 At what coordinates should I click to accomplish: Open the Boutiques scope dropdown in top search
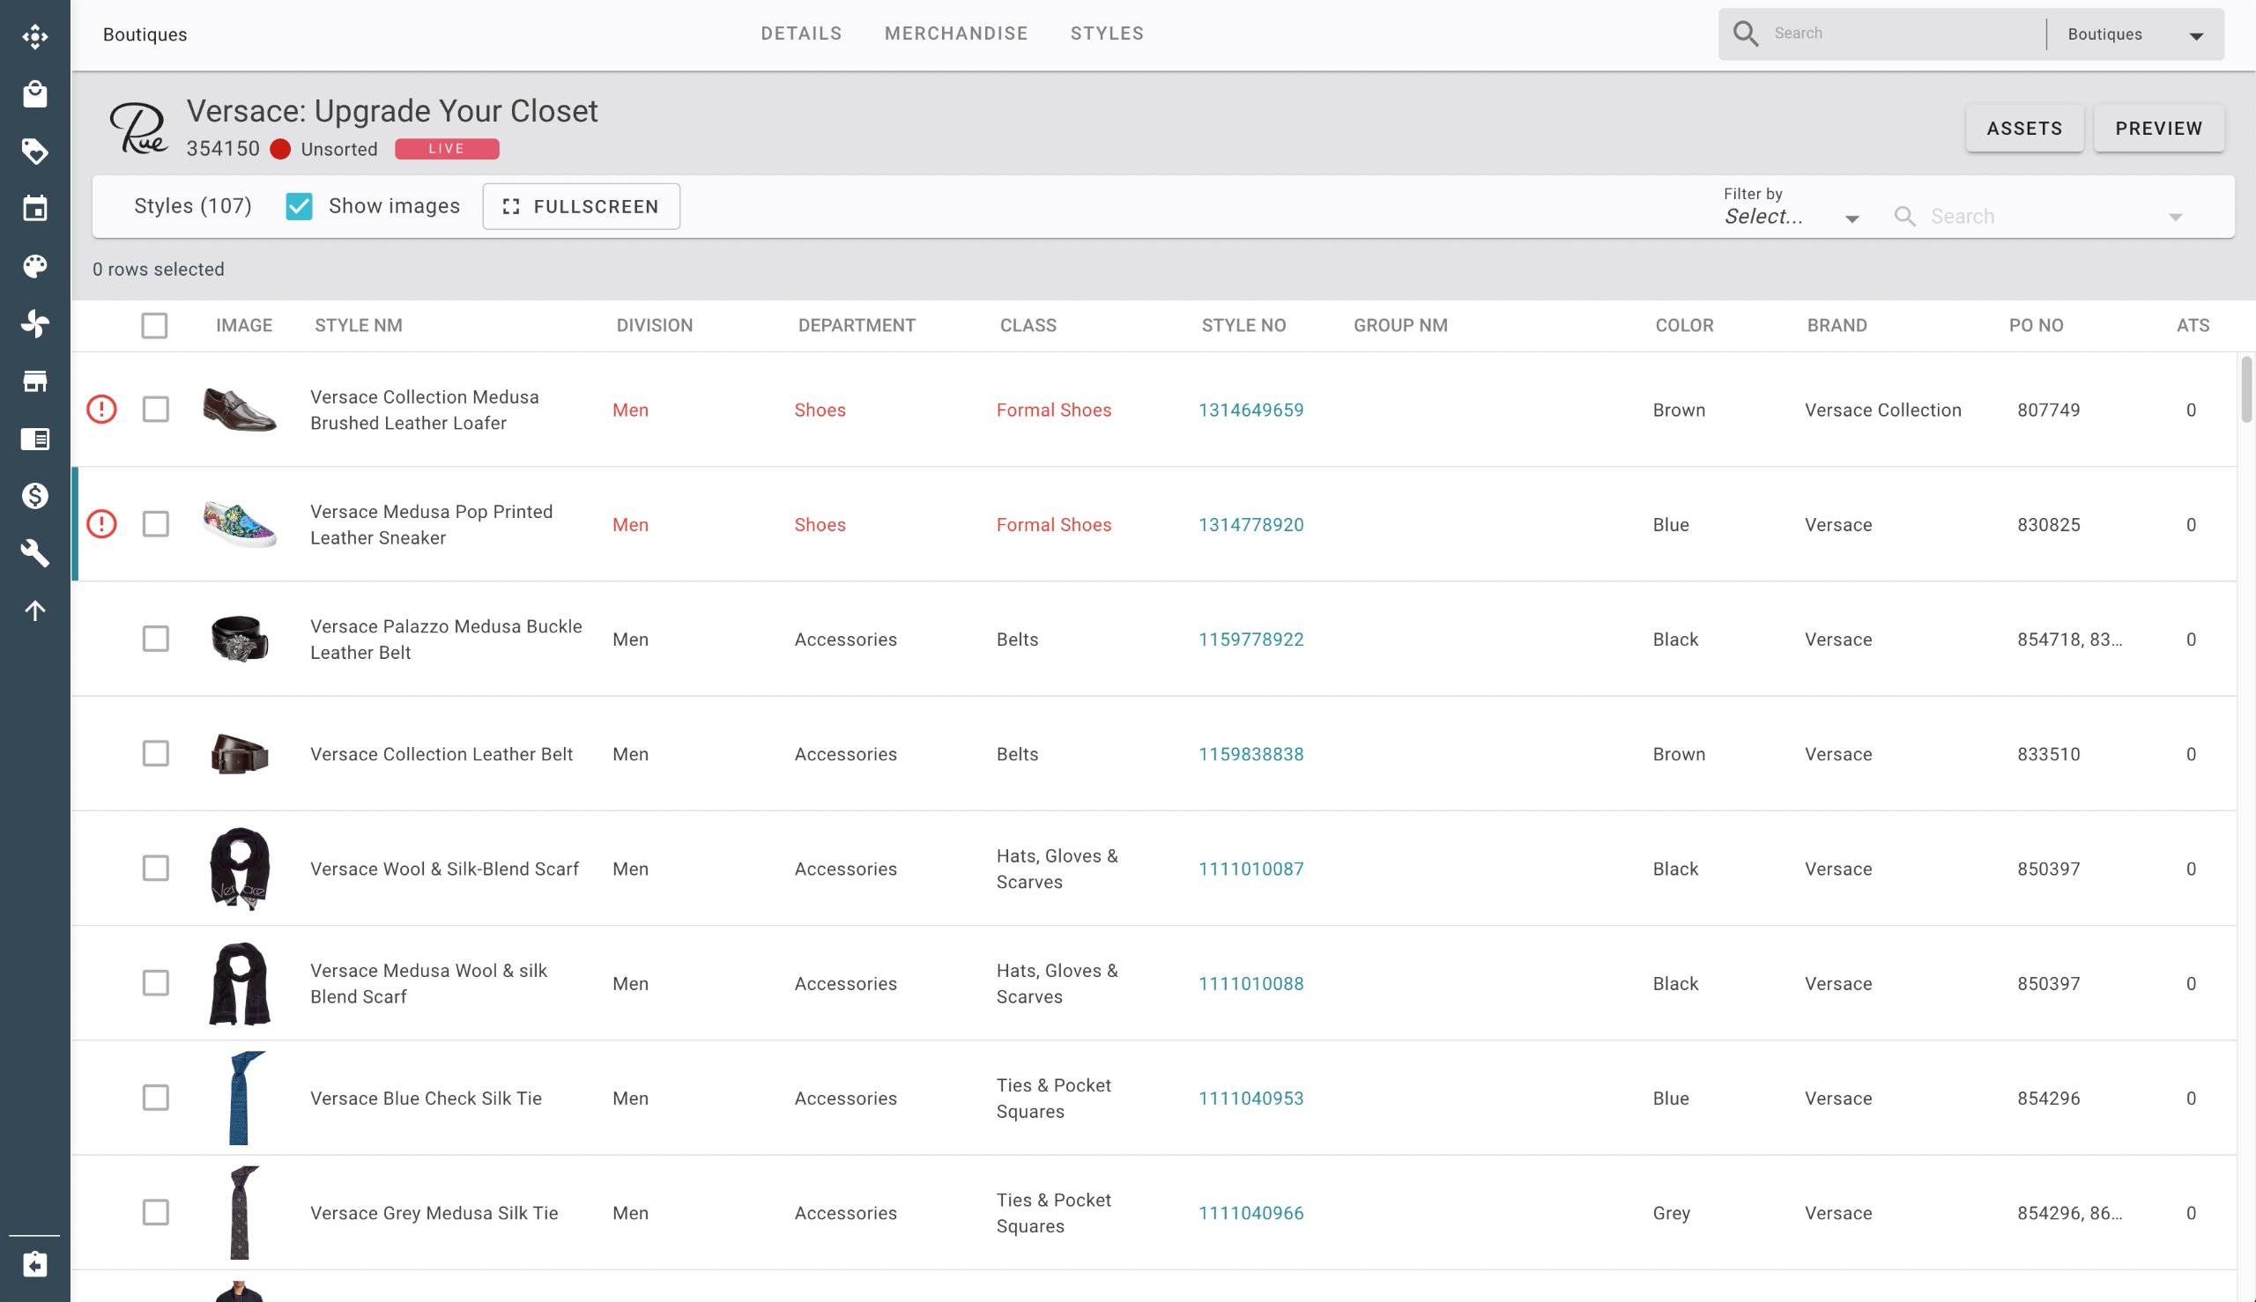[x=2134, y=35]
